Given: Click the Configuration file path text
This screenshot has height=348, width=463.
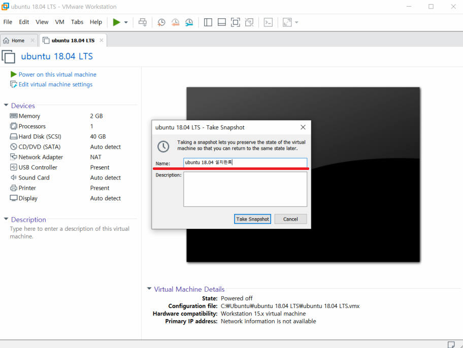Looking at the screenshot, I should (x=290, y=306).
